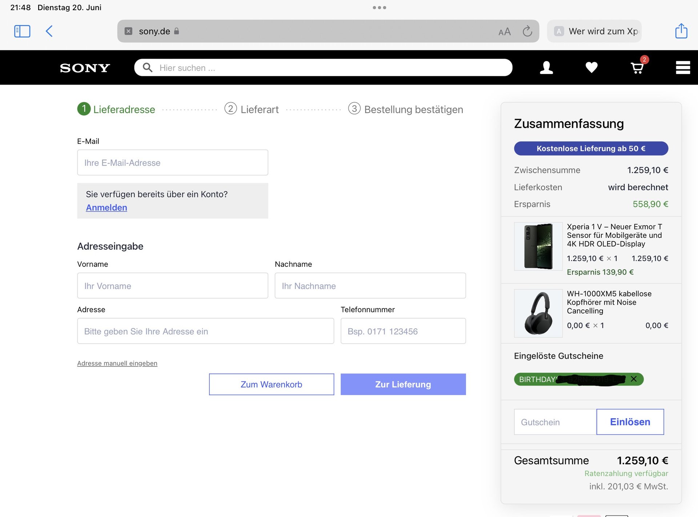Click the Anmelden login link
This screenshot has width=698, height=517.
[107, 208]
